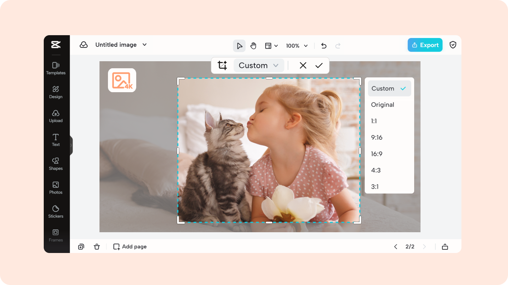Go to the previous page
This screenshot has height=285, width=508.
click(396, 247)
